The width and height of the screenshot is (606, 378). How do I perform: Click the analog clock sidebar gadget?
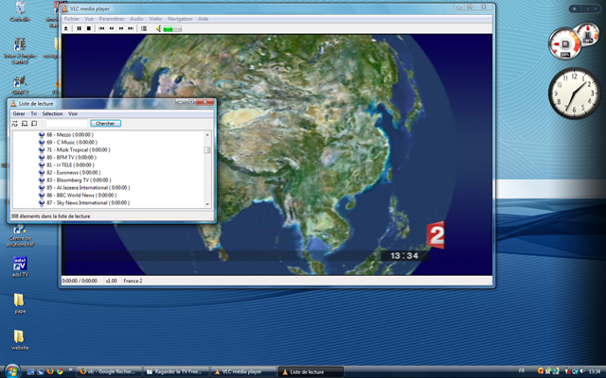[575, 94]
